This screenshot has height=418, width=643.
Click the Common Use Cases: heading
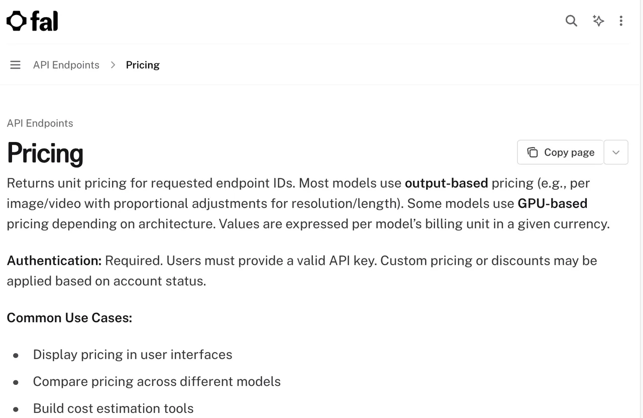click(69, 318)
